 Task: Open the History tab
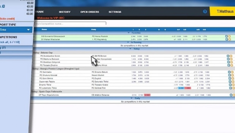[64, 12]
